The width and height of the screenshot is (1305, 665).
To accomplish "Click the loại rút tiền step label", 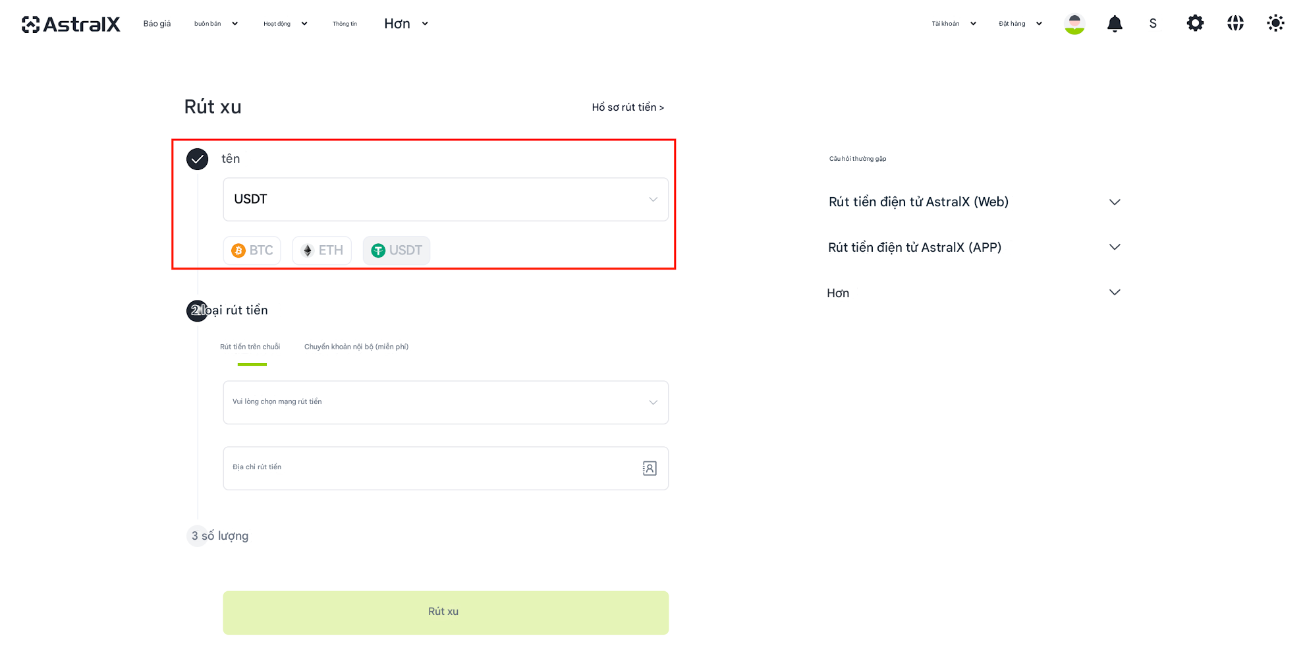I will coord(235,310).
